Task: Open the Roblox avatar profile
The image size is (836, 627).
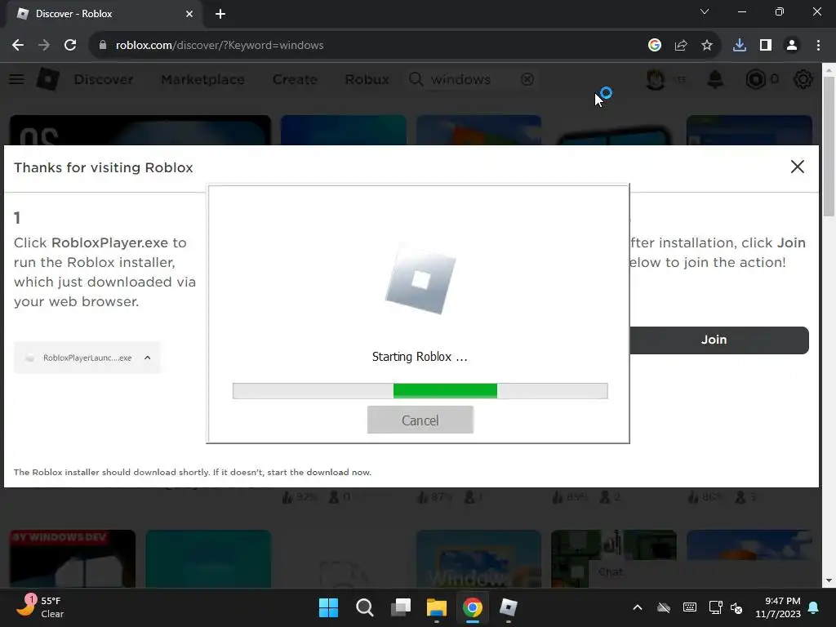Action: tap(656, 79)
